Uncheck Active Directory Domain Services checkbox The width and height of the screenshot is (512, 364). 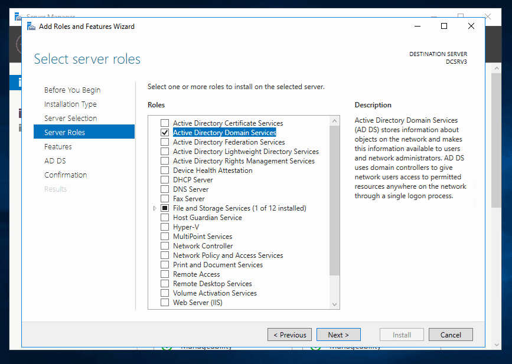coord(165,132)
